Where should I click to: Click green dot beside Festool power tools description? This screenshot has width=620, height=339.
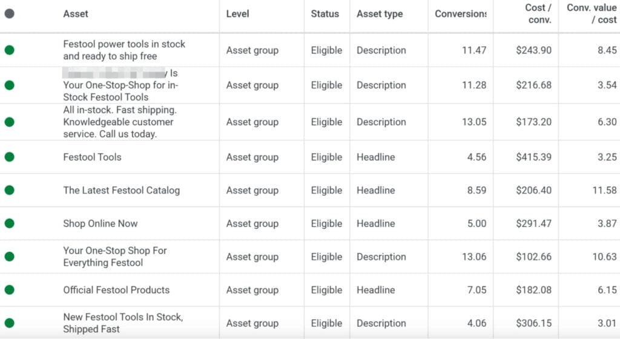[10, 50]
